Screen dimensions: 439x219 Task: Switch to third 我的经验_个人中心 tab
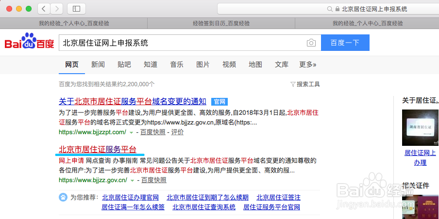[367, 23]
